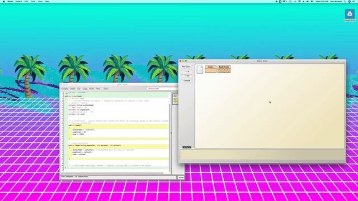This screenshot has width=358, height=201.
Task: Open the Tools menu
Action: pos(33,2)
